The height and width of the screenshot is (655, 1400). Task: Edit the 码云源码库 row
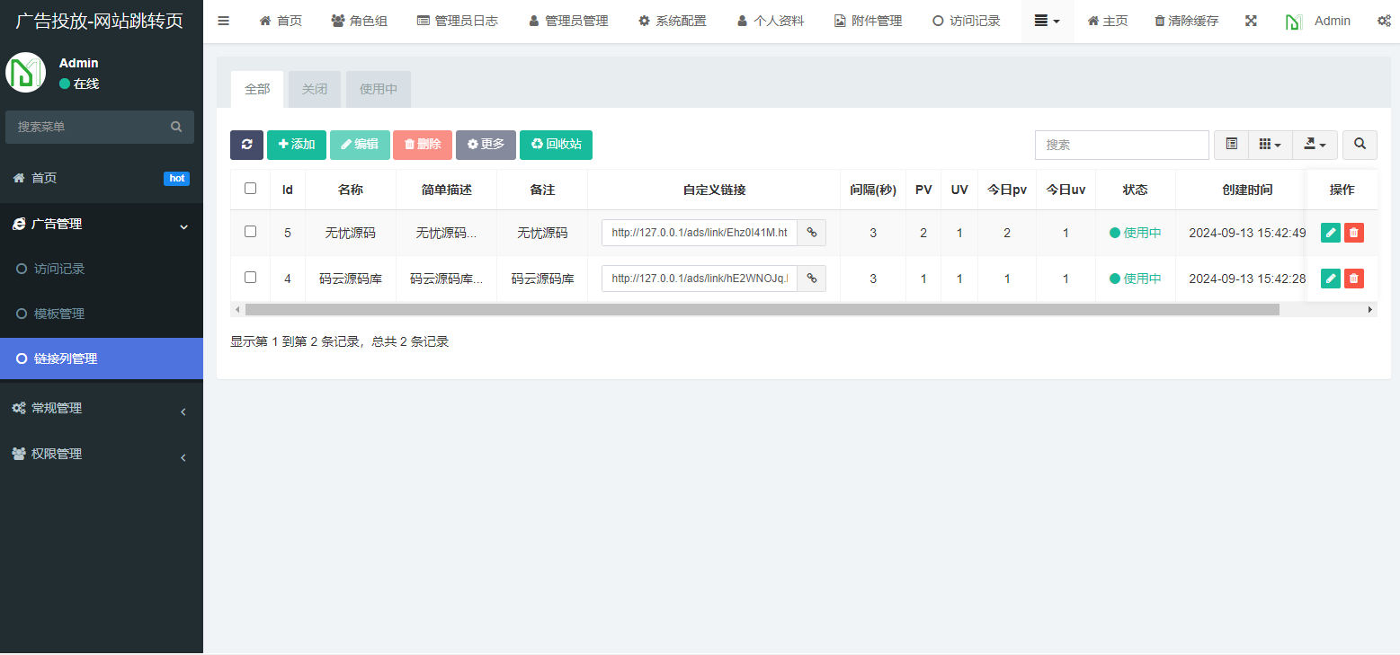tap(1330, 279)
